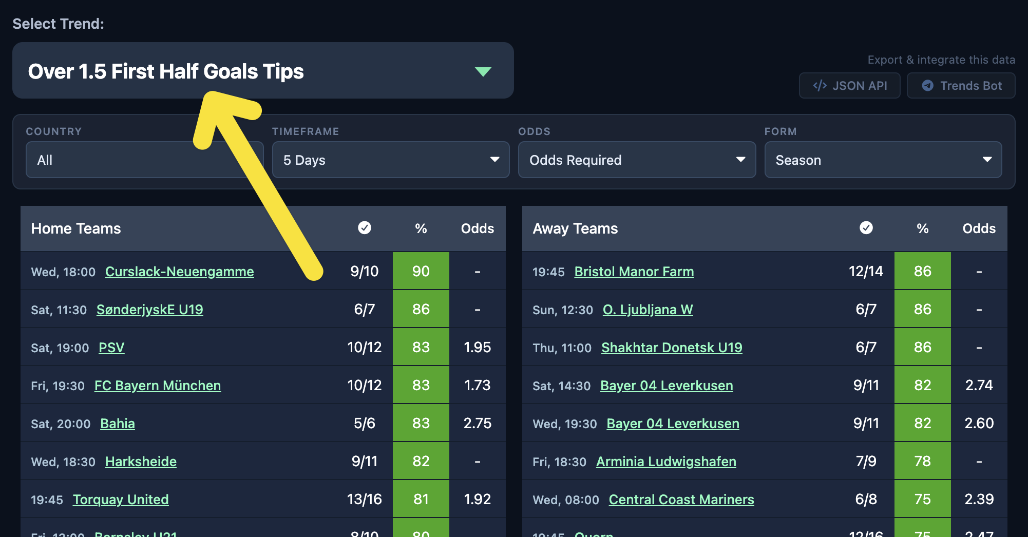Expand the Timeframe 5 Days dropdown

coord(390,160)
